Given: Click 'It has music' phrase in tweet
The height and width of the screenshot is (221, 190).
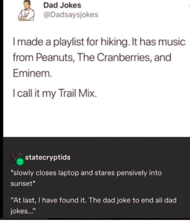Looking at the screenshot, I should [x=158, y=42].
